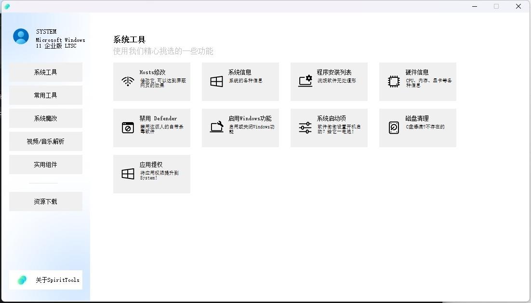Click the subtitle 使用我们精心挑选的一些功能
531x303 pixels.
163,51
